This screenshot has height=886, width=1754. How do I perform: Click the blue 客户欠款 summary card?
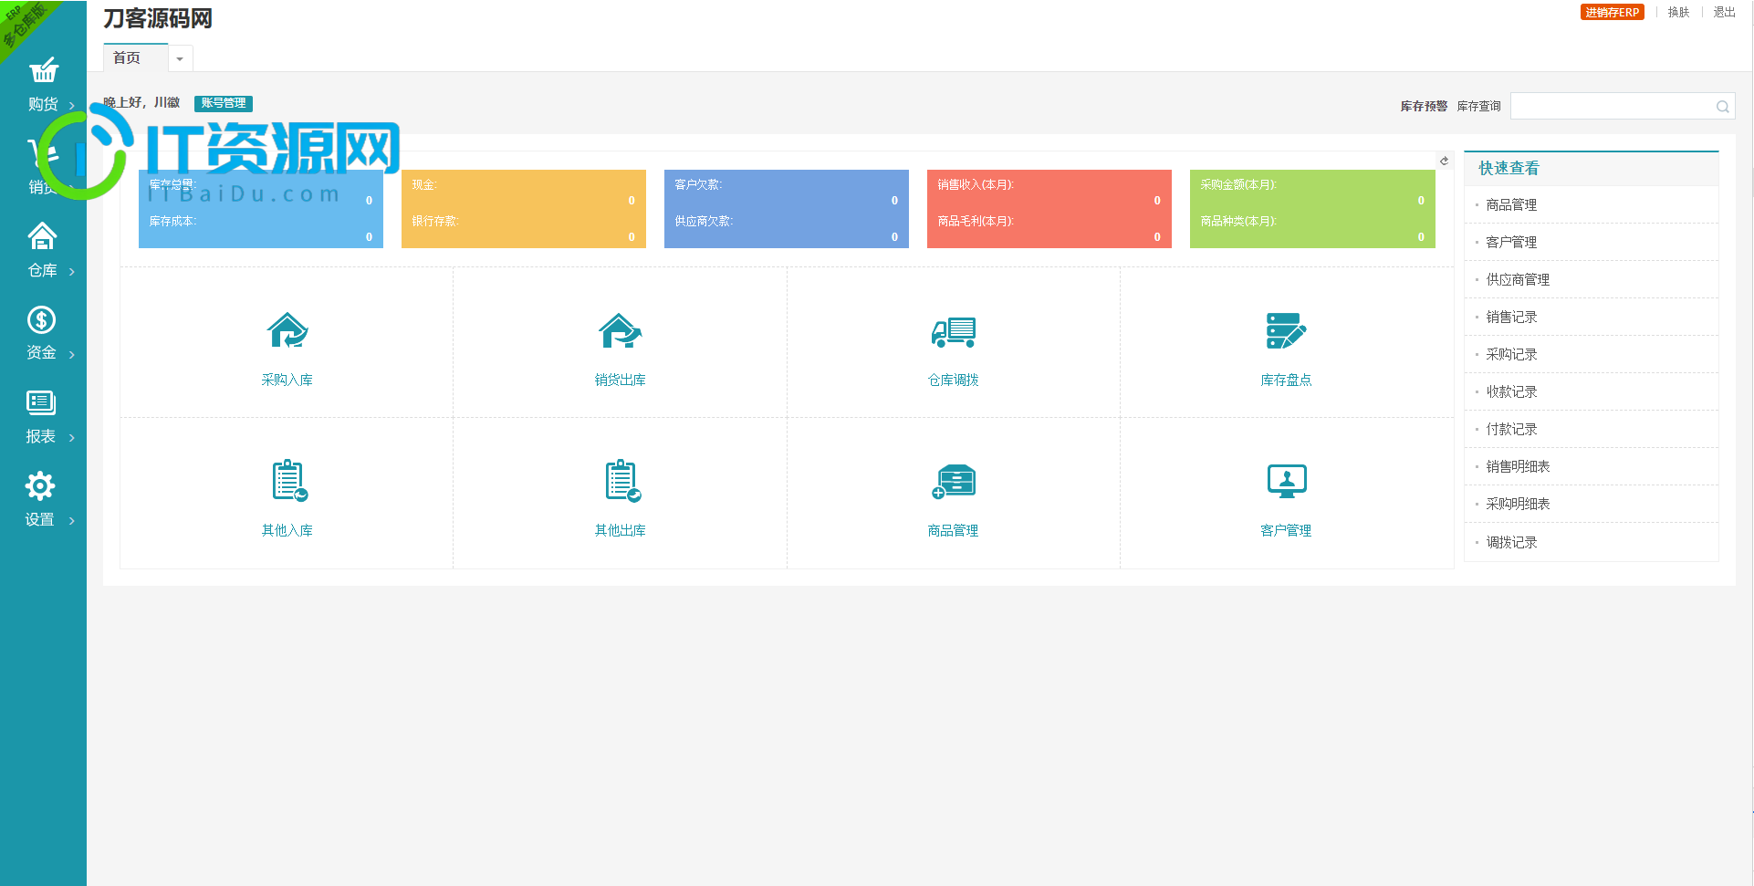[x=787, y=209]
